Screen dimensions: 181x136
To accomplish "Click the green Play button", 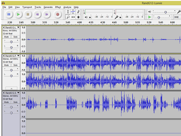I will (18, 14).
